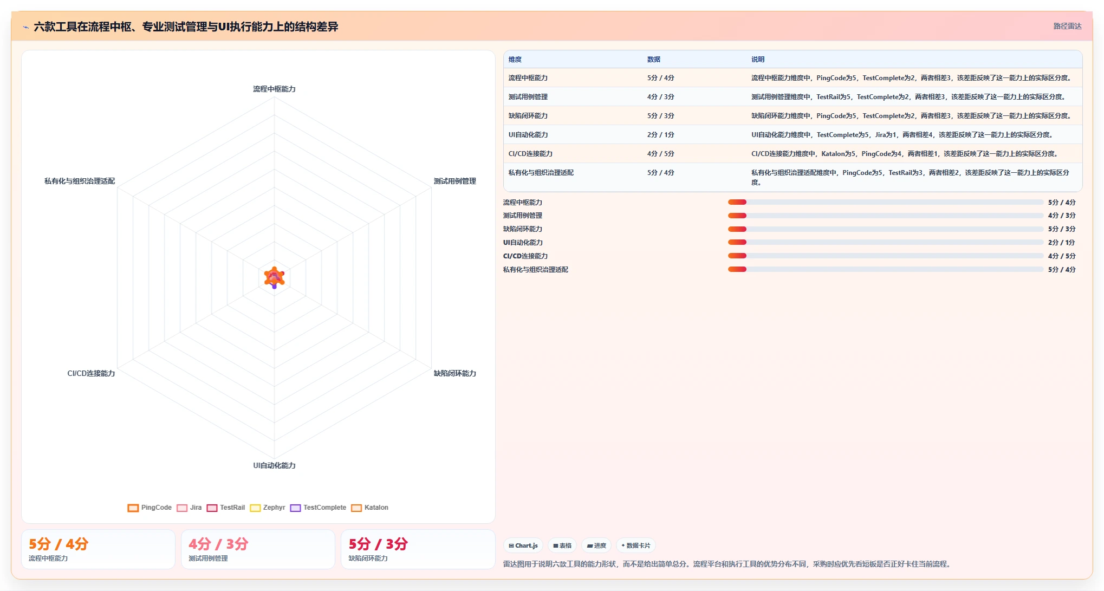The height and width of the screenshot is (591, 1104).
Task: Click the radar axis label 测试用例管理
Action: (455, 181)
